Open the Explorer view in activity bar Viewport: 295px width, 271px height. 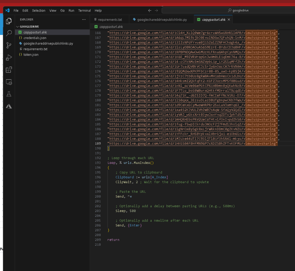click(9, 21)
